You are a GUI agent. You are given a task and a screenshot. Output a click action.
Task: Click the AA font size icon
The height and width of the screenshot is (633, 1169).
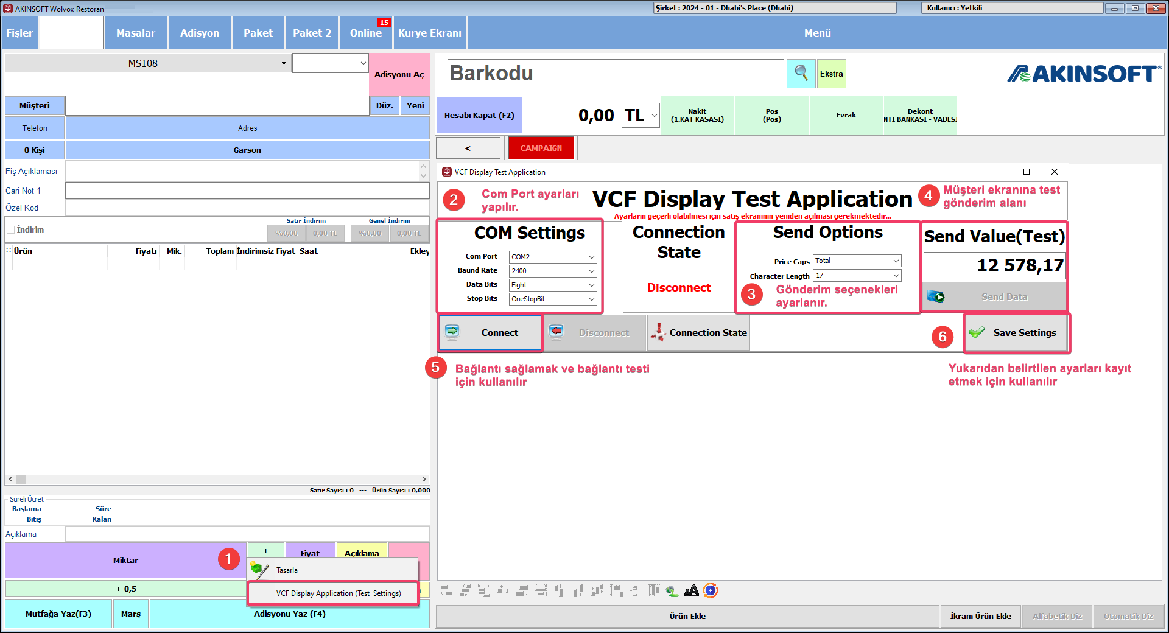point(692,590)
